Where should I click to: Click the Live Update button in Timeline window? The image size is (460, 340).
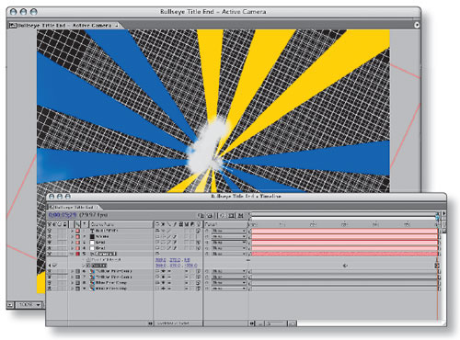[201, 216]
